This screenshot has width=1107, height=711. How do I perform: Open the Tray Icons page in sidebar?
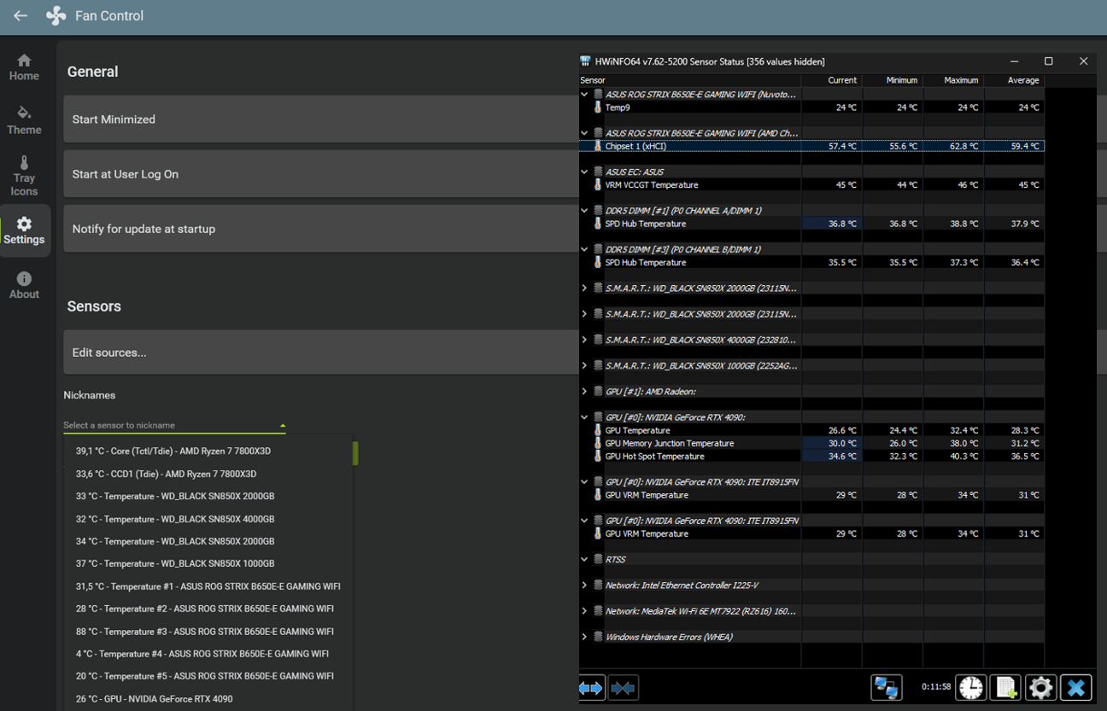point(24,176)
